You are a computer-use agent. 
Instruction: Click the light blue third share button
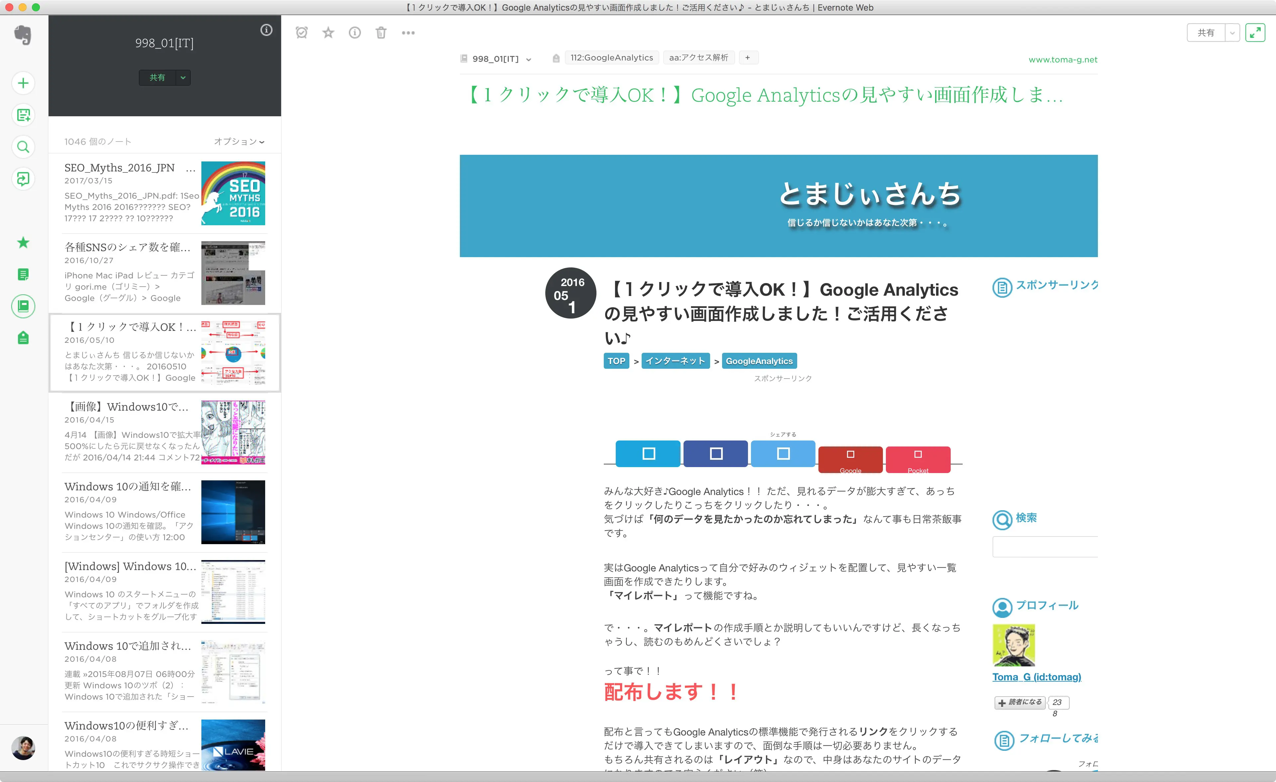coord(783,454)
